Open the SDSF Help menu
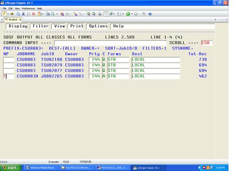239x171 pixels. 119,26
